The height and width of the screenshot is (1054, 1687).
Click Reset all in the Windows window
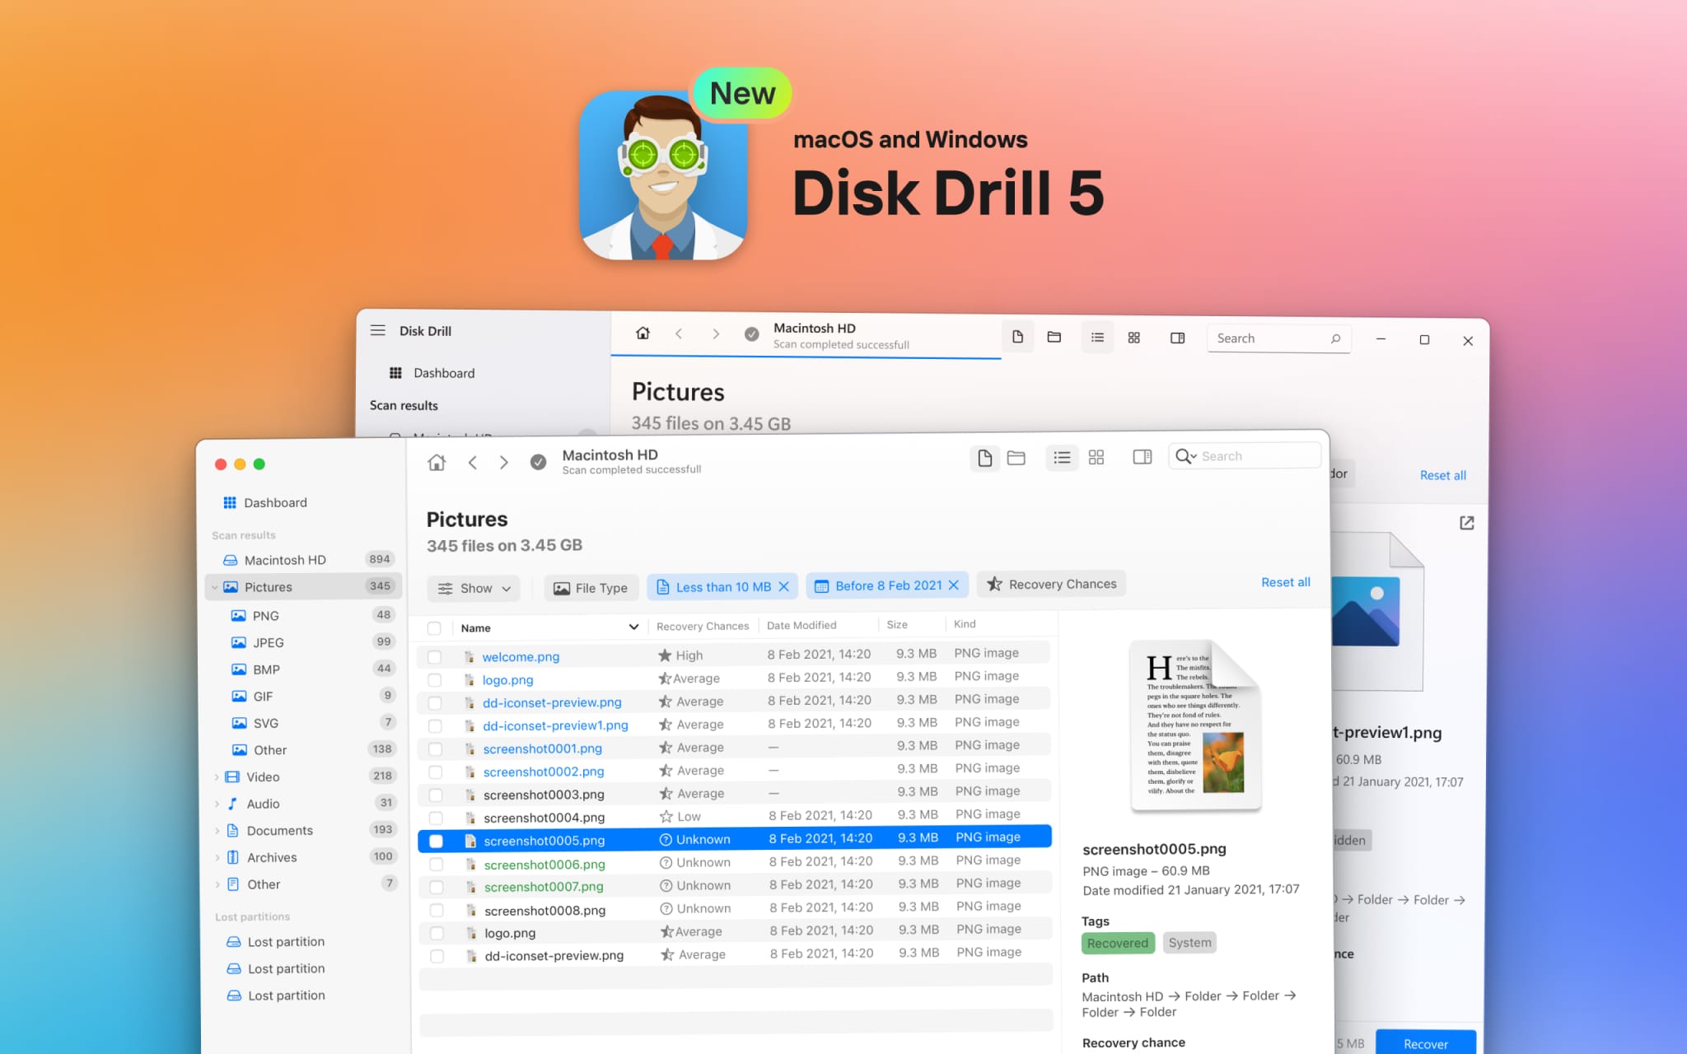(x=1442, y=475)
